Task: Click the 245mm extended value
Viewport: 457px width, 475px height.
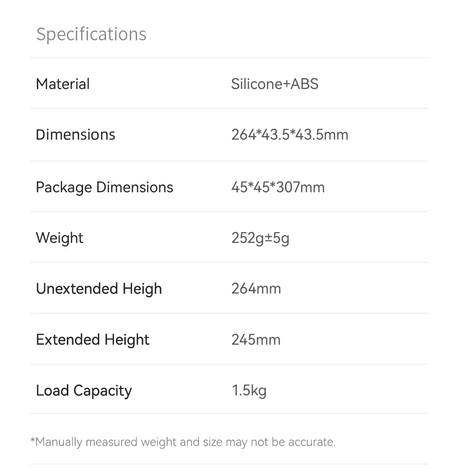Action: [x=256, y=340]
